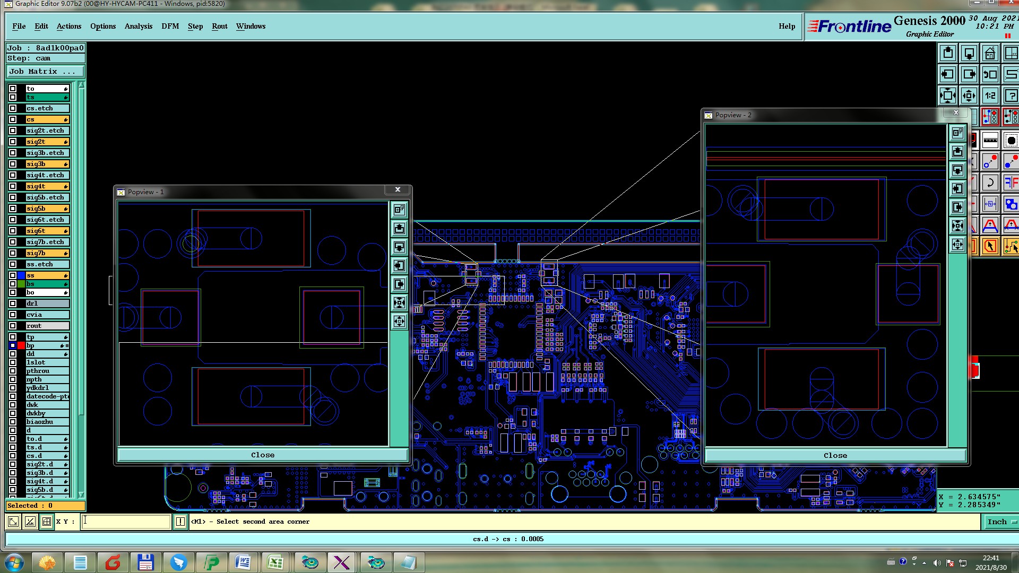Image resolution: width=1019 pixels, height=573 pixels.
Task: Click layer list scroll-down arrow
Action: (81, 494)
